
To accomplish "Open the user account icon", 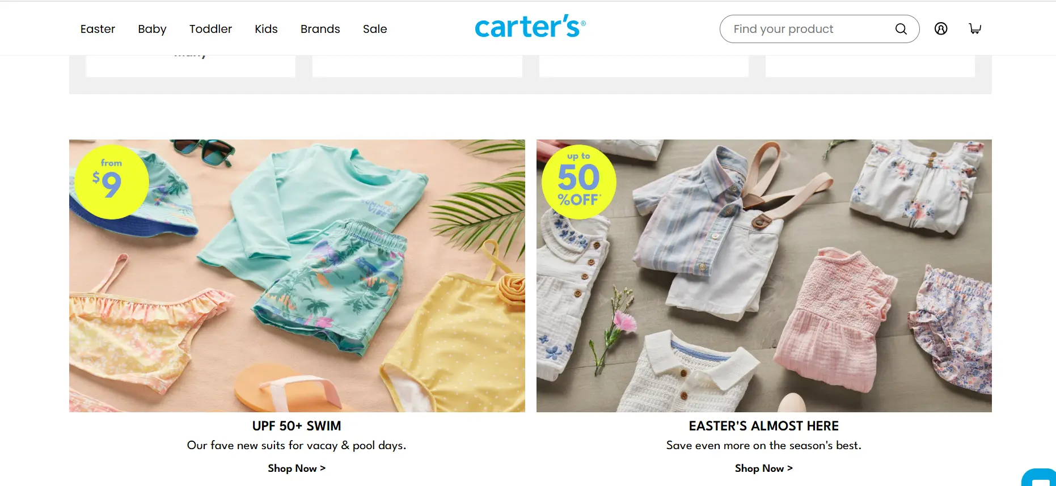I will [x=941, y=28].
